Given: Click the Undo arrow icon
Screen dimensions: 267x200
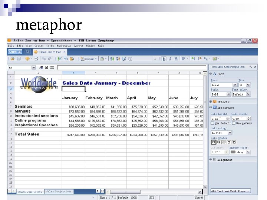Looking at the screenshot, I should click(x=44, y=59).
